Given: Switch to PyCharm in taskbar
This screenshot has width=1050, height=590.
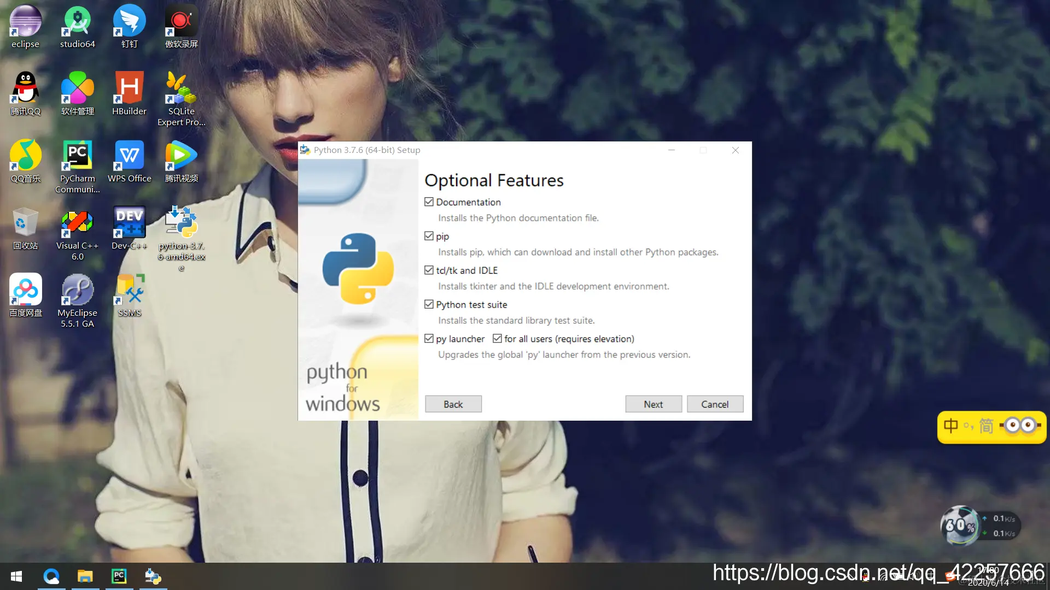Looking at the screenshot, I should click(x=119, y=576).
